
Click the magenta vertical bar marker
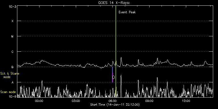click(113, 77)
